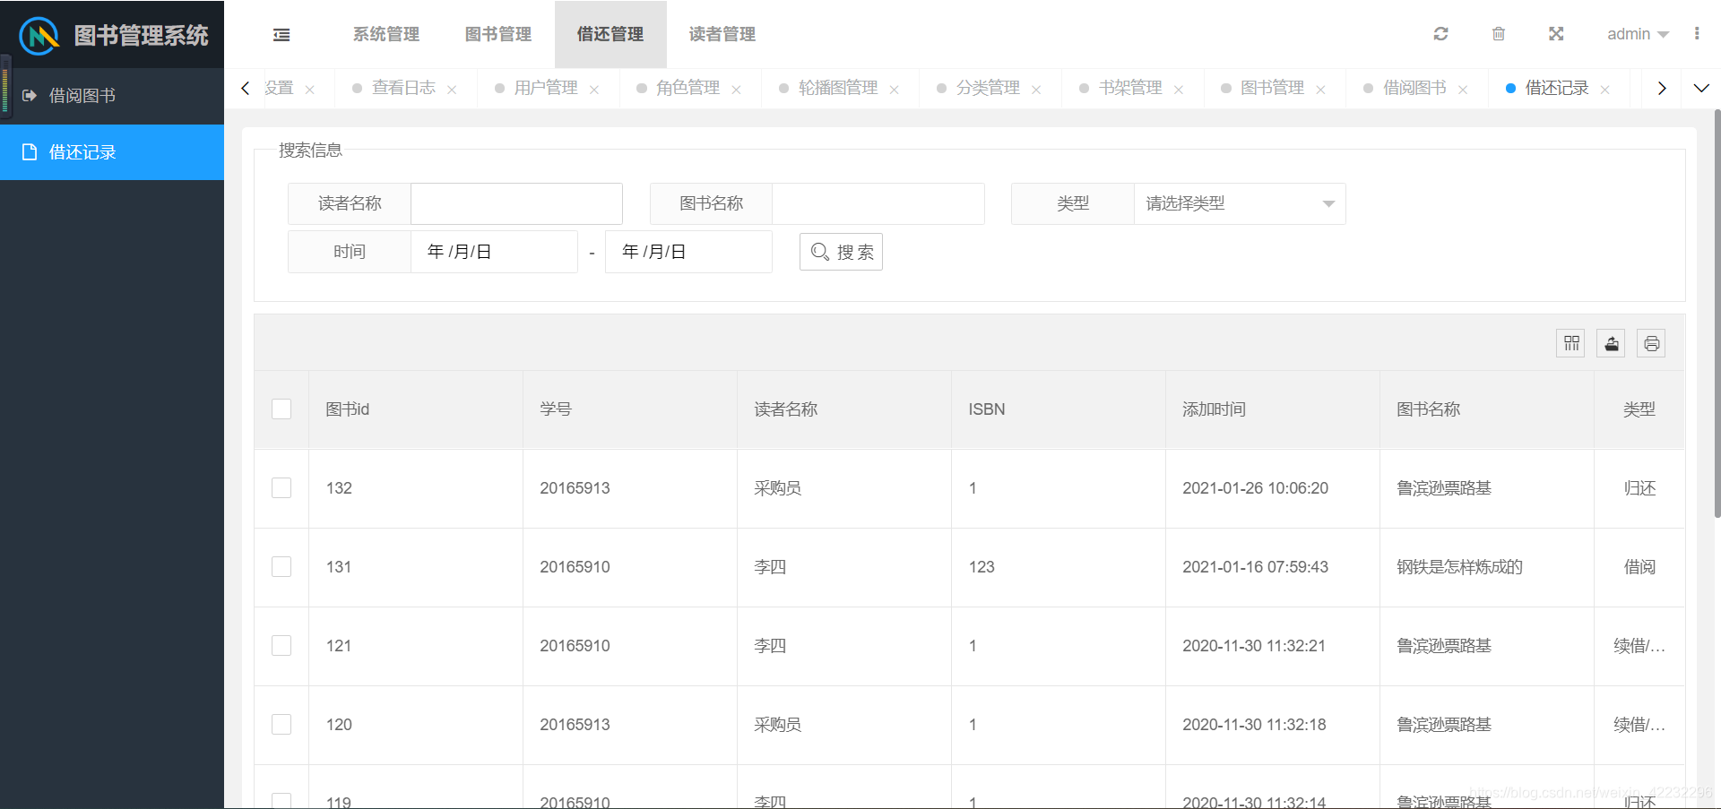Open the vertical three-dot more menu
The image size is (1721, 809).
click(x=1697, y=33)
